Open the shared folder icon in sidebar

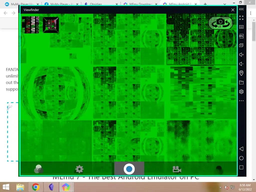(241, 82)
